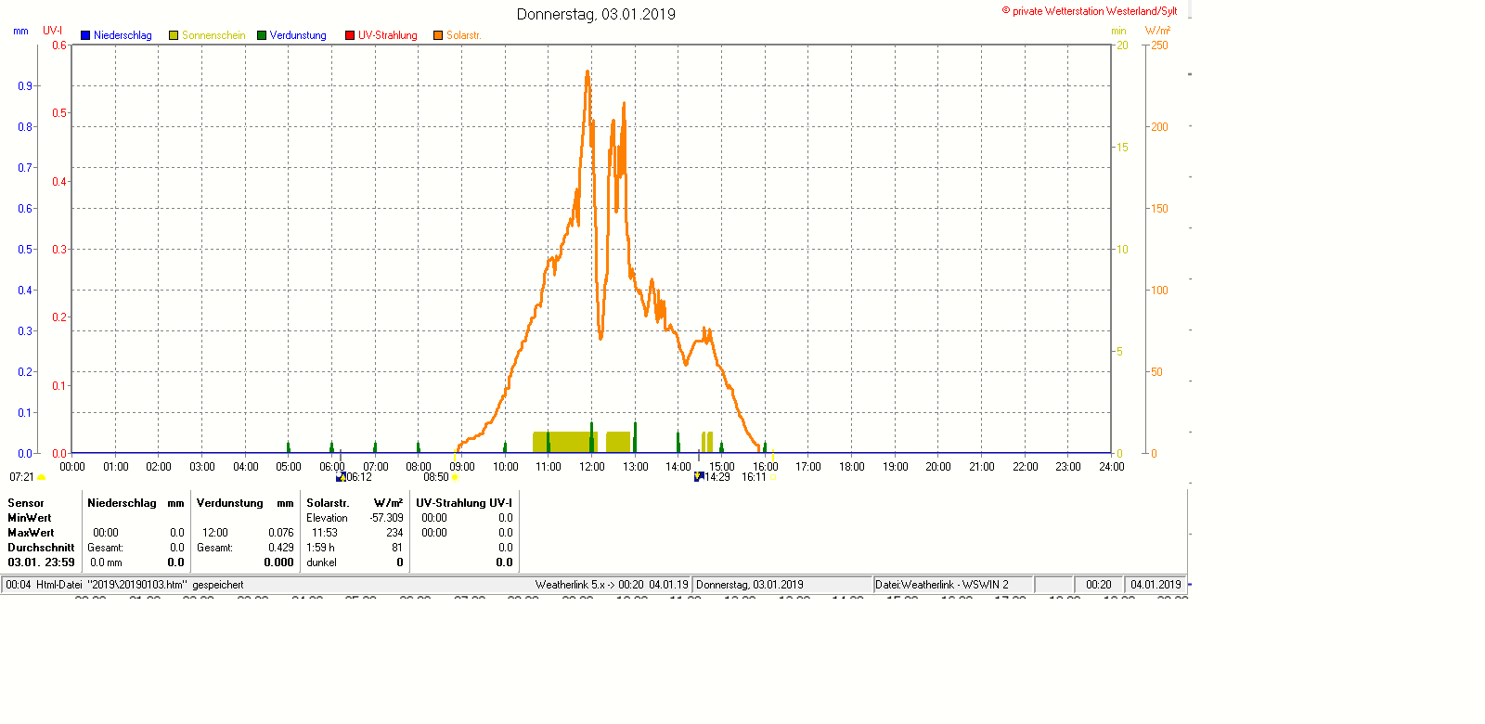This screenshot has width=1485, height=724.
Task: Click the sunrise sun icon beside 08:50
Action: 455,477
